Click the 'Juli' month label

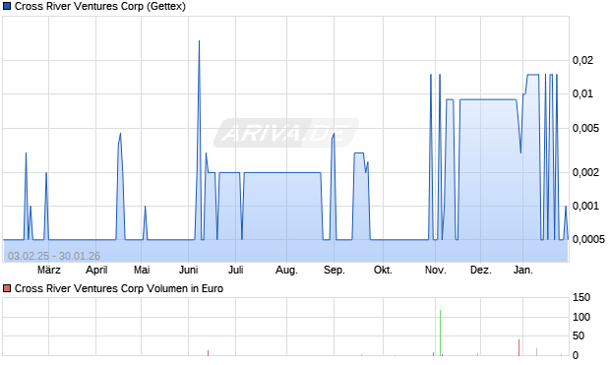[236, 270]
